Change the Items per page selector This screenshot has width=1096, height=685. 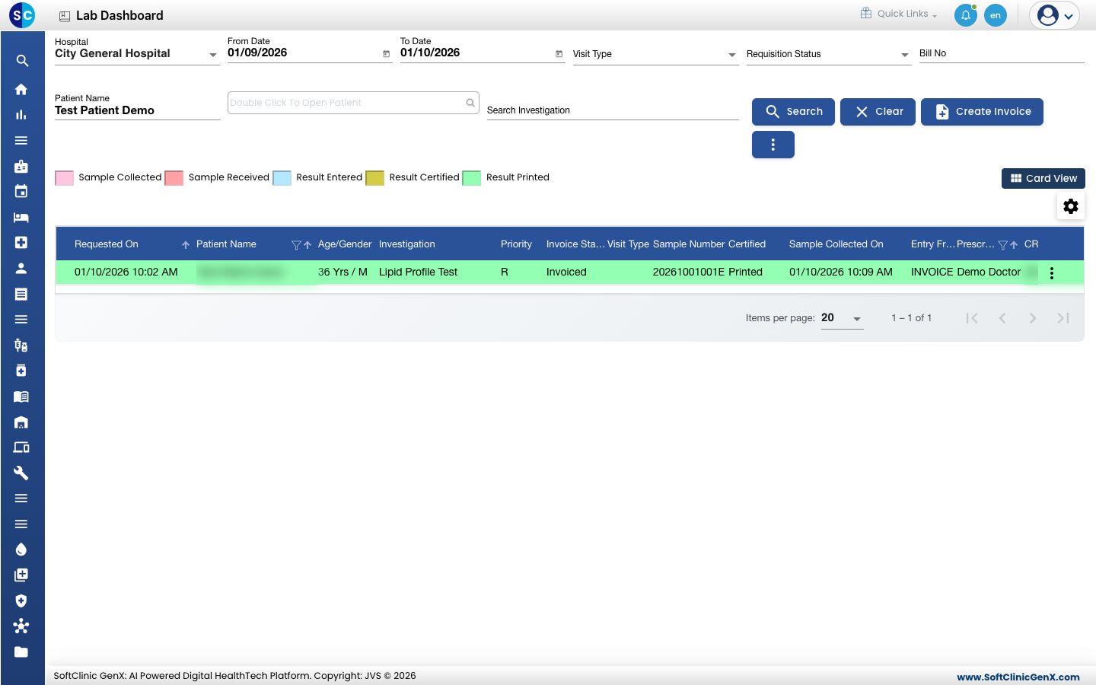pos(842,318)
